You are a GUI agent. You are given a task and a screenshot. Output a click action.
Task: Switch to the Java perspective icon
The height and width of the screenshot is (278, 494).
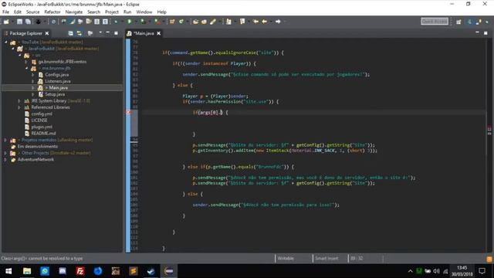click(469, 22)
